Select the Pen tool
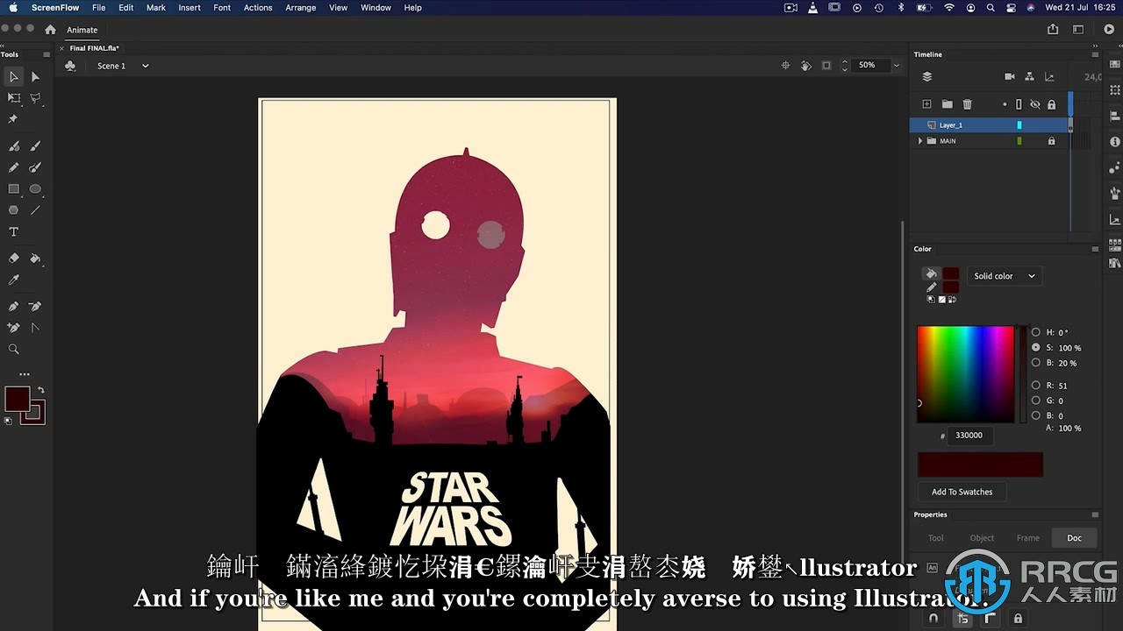1123x631 pixels. (13, 307)
